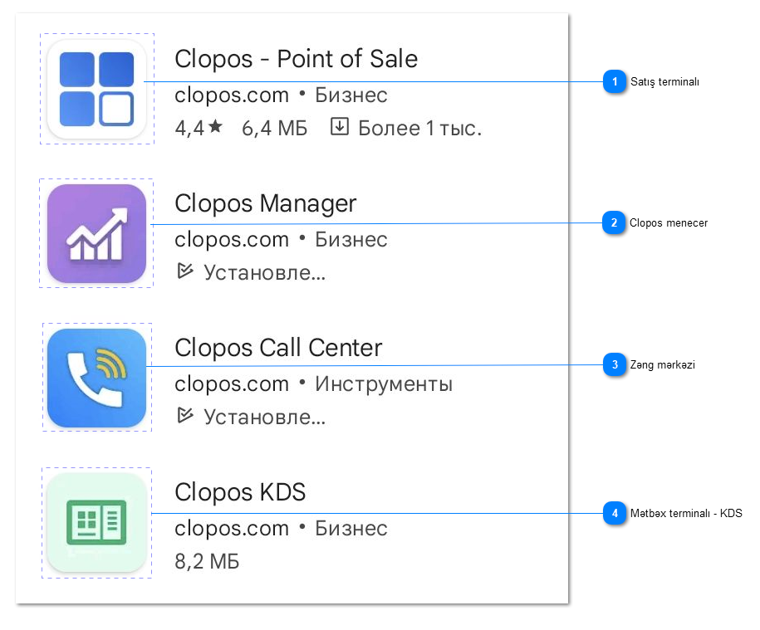This screenshot has height=630, width=760.
Task: Select the Clopos Manager title
Action: (x=266, y=203)
